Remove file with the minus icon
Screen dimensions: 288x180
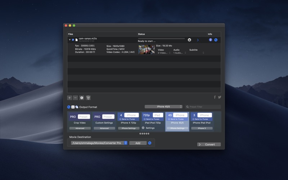tap(75, 98)
